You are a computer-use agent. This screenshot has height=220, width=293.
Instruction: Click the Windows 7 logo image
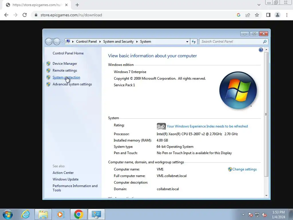pyautogui.click(x=238, y=90)
